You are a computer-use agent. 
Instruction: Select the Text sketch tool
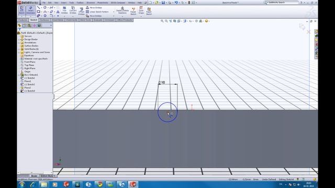[58, 11]
